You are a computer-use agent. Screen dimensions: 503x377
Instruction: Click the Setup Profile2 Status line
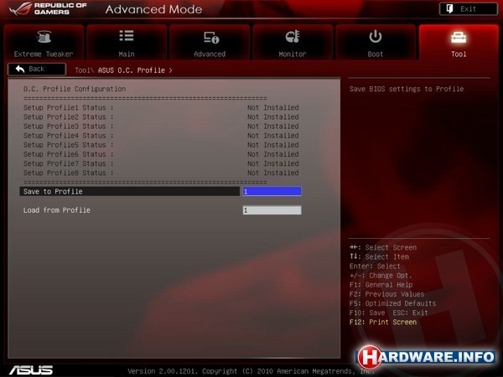(161, 116)
